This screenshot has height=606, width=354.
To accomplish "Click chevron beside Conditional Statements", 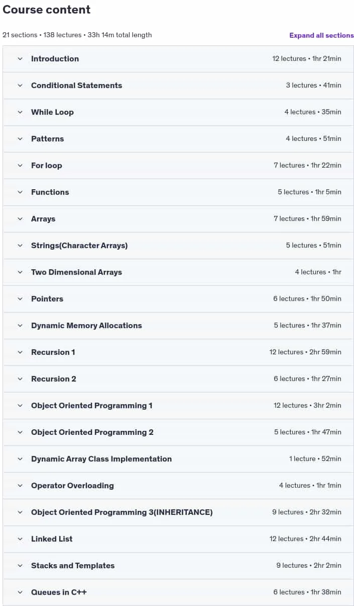I will coord(20,86).
